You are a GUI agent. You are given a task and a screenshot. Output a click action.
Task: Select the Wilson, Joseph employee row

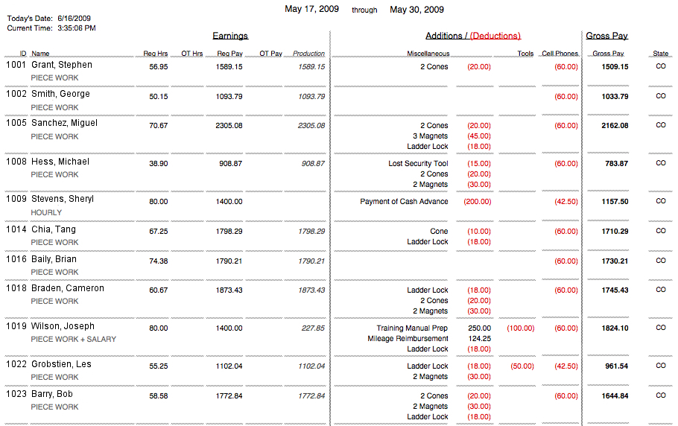point(63,326)
